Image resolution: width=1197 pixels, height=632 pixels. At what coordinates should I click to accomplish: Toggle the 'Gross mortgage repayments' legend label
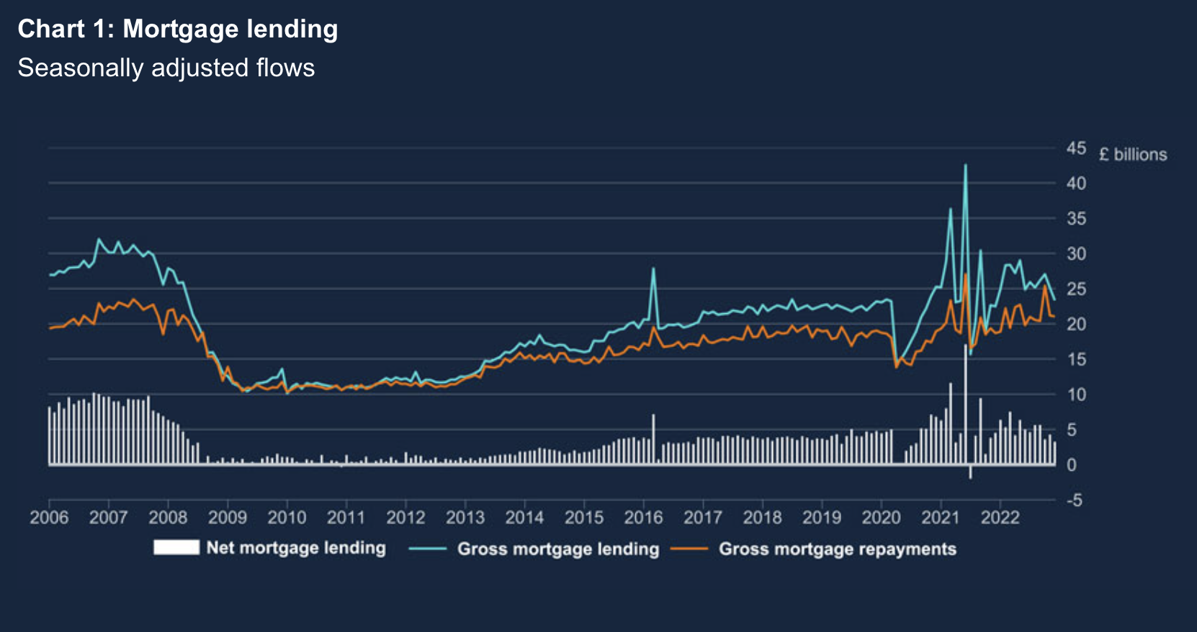click(837, 549)
